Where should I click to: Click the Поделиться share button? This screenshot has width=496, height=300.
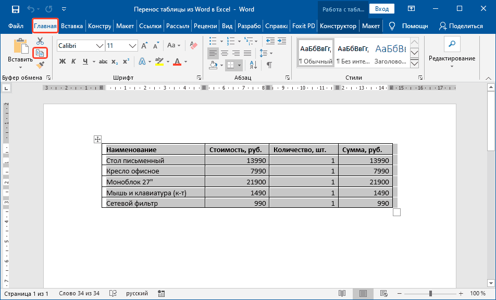(x=461, y=26)
